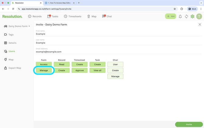Click the First name input field

tap(119, 34)
